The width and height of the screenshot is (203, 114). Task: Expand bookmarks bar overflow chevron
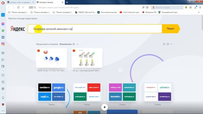click(x=199, y=12)
